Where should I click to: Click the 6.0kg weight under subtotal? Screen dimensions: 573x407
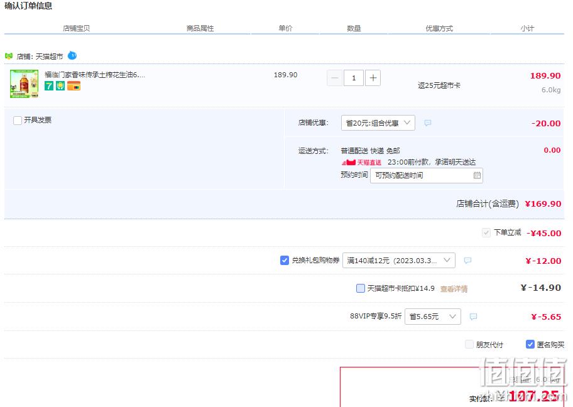click(551, 90)
